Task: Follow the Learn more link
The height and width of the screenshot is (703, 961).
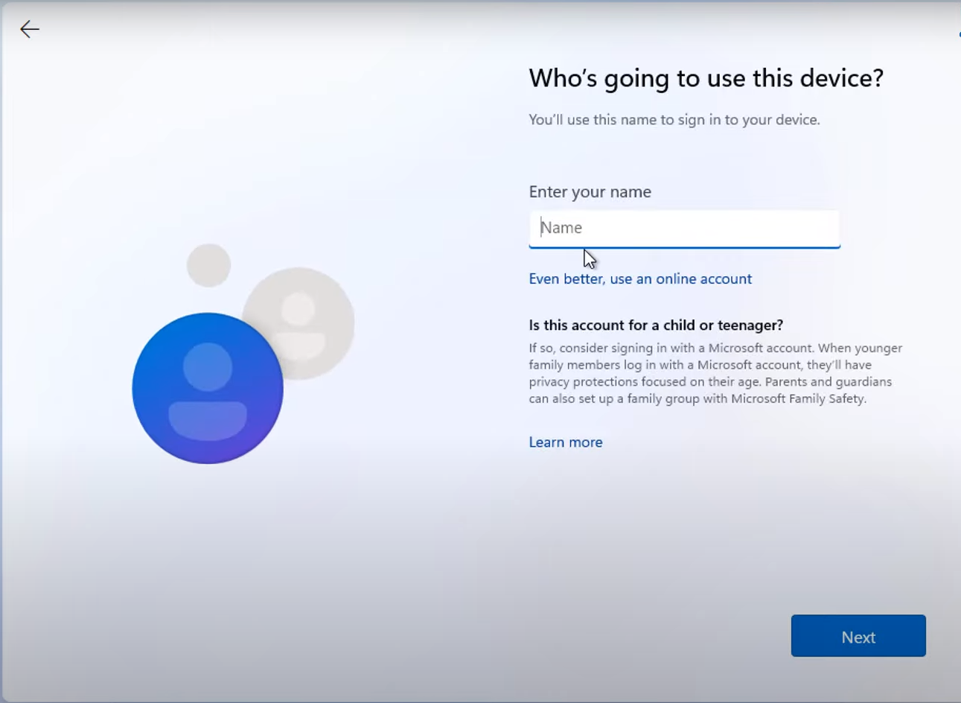Action: pos(565,442)
